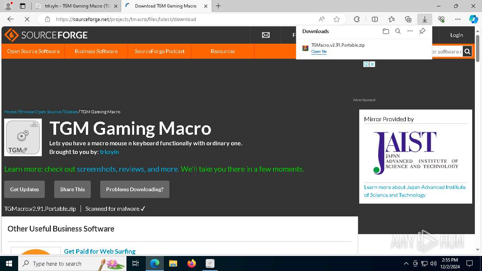Select TGMacro.v2.91.Portable.zip in Downloads panel
This screenshot has width=482, height=271.
click(x=338, y=45)
